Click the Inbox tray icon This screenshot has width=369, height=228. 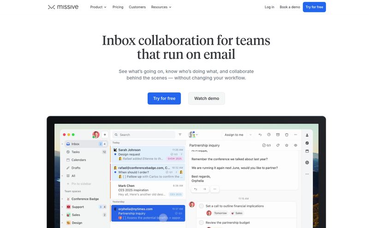[x=68, y=144]
